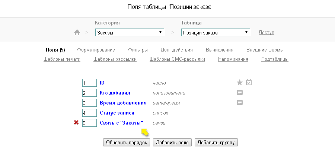Click the star icon in ID row
Viewport: 335px width, 159px height.
(240, 82)
